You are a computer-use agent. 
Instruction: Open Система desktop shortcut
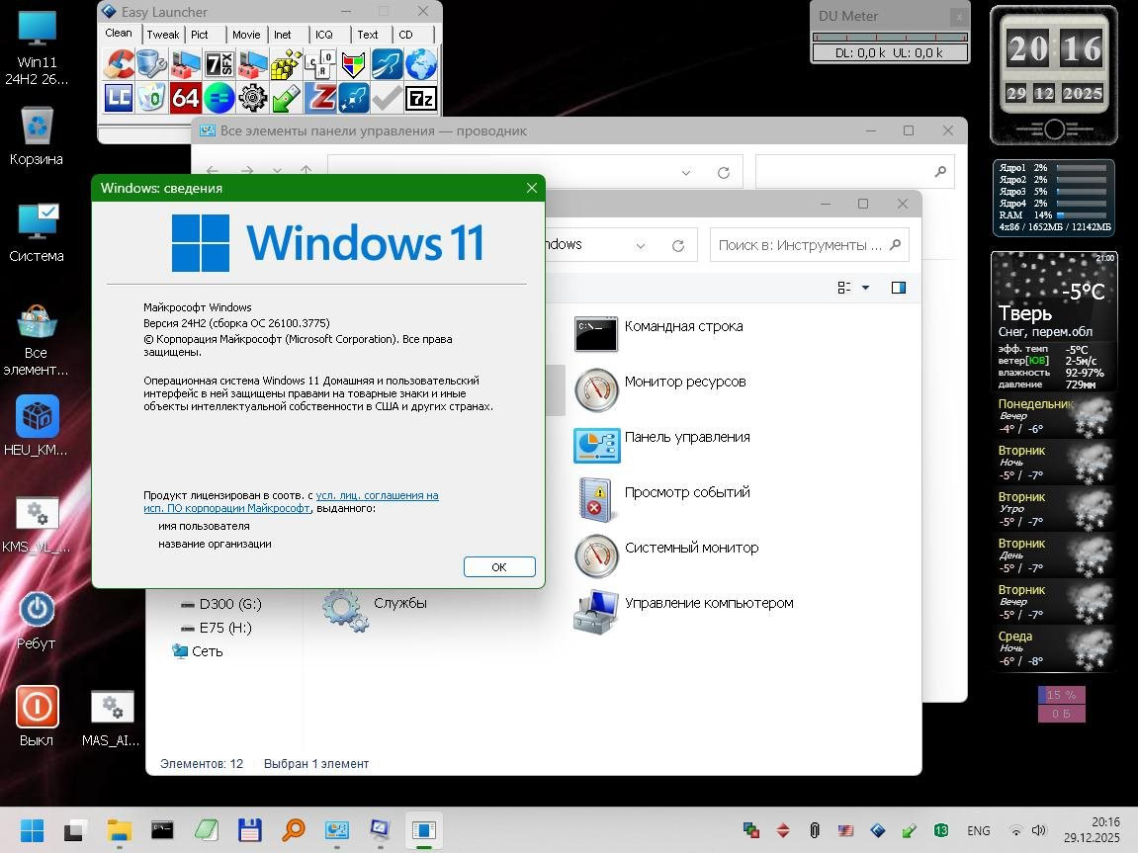click(x=37, y=232)
